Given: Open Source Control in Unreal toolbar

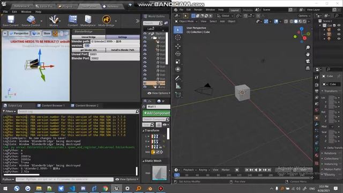Looking at the screenshot, I should click(31, 21).
